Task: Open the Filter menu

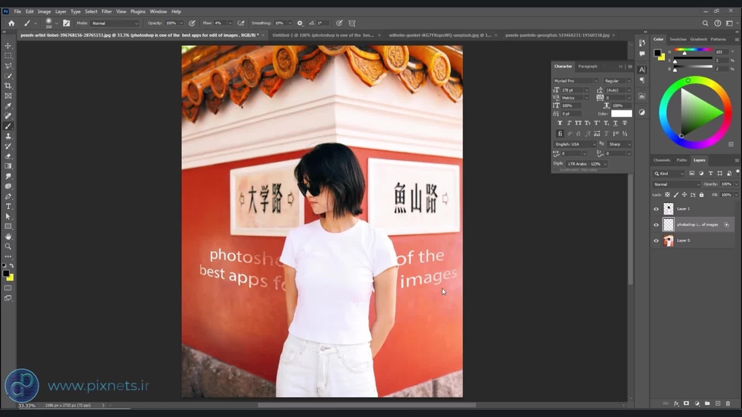Action: tap(107, 12)
